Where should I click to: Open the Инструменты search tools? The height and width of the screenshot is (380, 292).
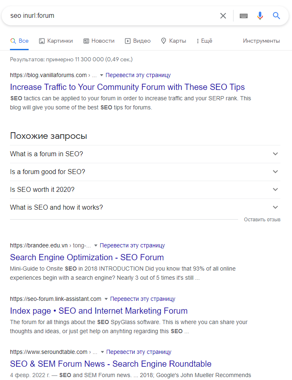(x=261, y=41)
